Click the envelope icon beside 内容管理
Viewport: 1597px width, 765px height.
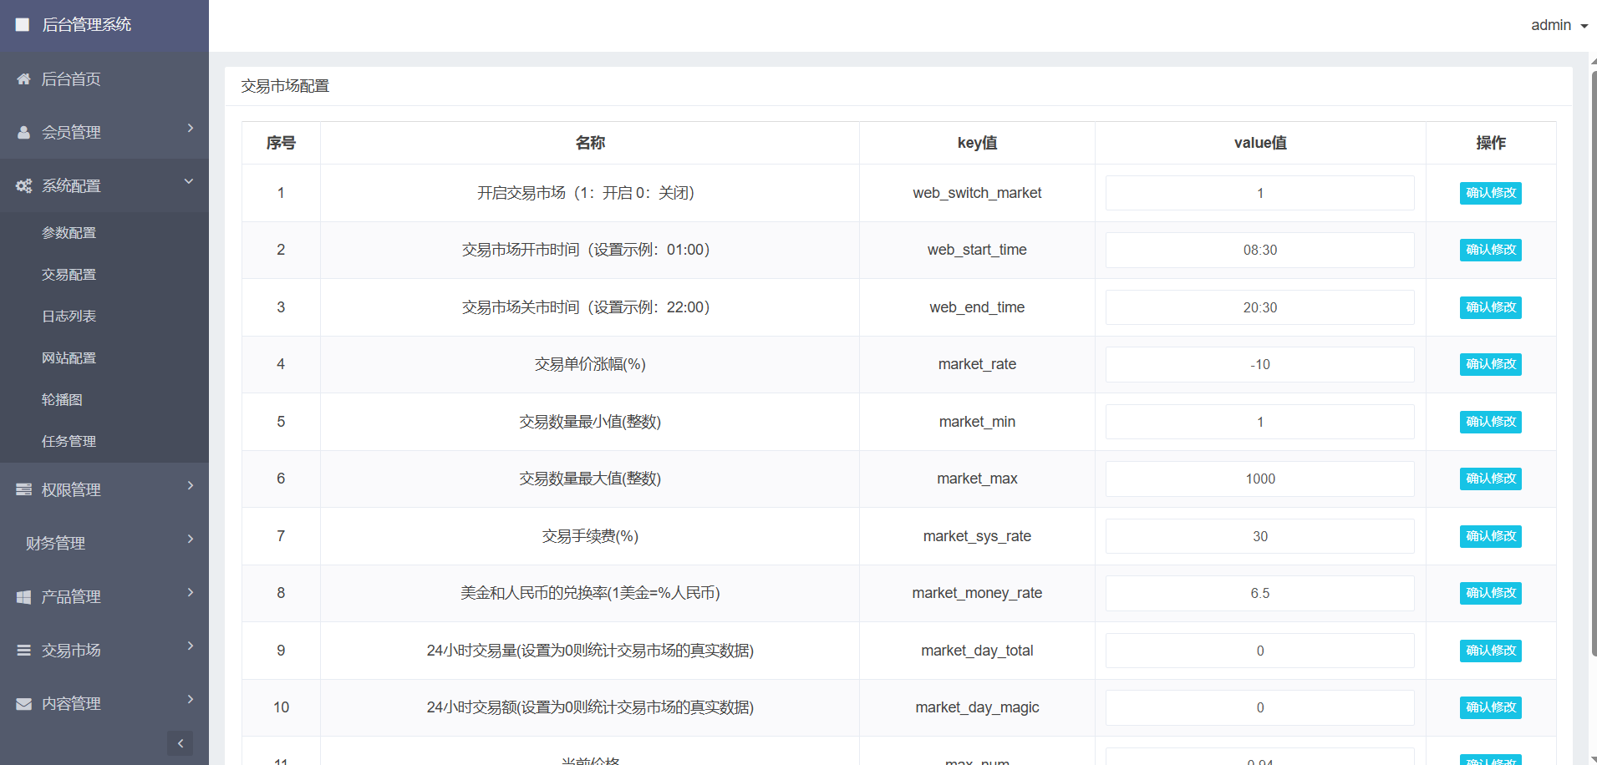point(23,704)
